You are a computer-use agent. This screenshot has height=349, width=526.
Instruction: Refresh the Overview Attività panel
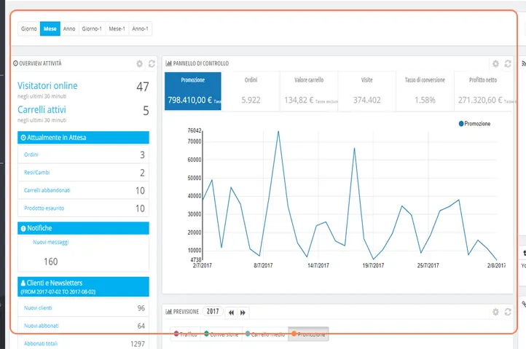152,64
